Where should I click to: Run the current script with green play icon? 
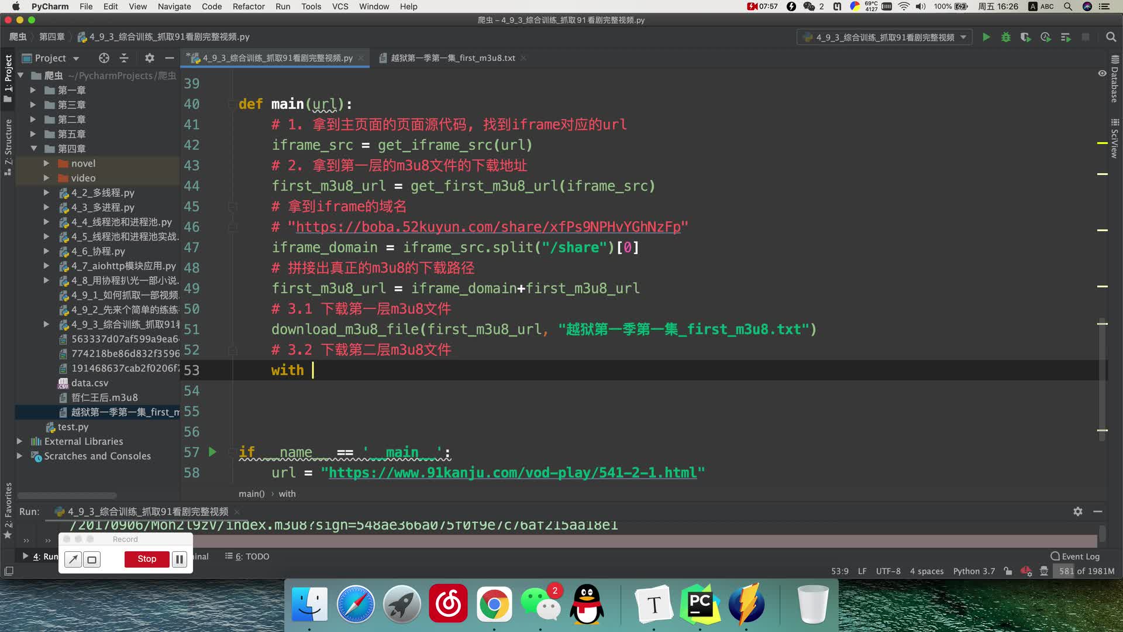click(x=986, y=37)
